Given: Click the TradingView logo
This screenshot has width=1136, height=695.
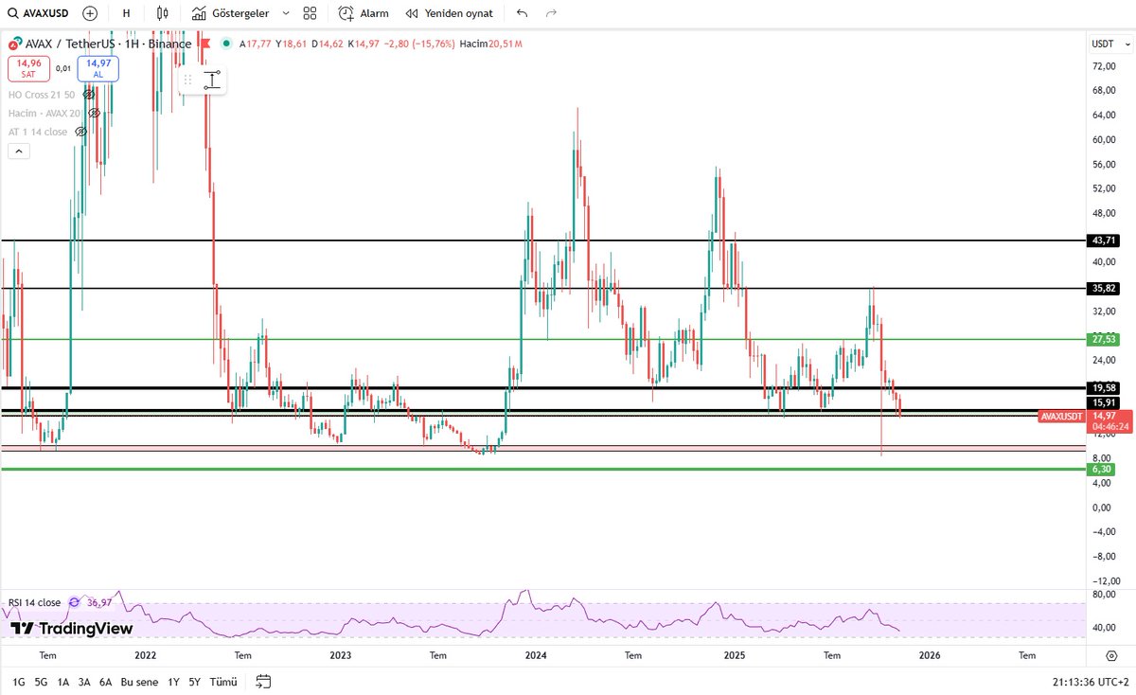Looking at the screenshot, I should (x=71, y=628).
